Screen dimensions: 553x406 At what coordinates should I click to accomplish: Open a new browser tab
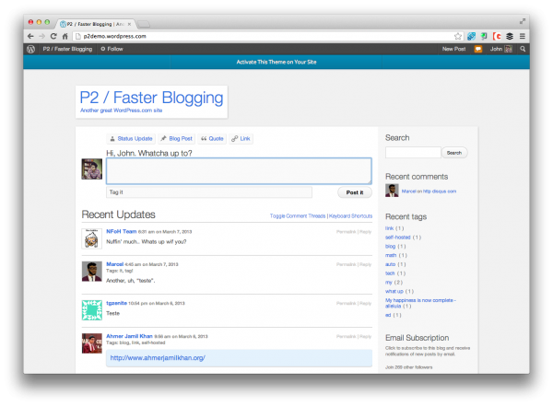[x=144, y=24]
